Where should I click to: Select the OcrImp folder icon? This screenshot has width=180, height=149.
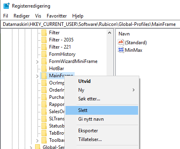pyautogui.click(x=44, y=83)
